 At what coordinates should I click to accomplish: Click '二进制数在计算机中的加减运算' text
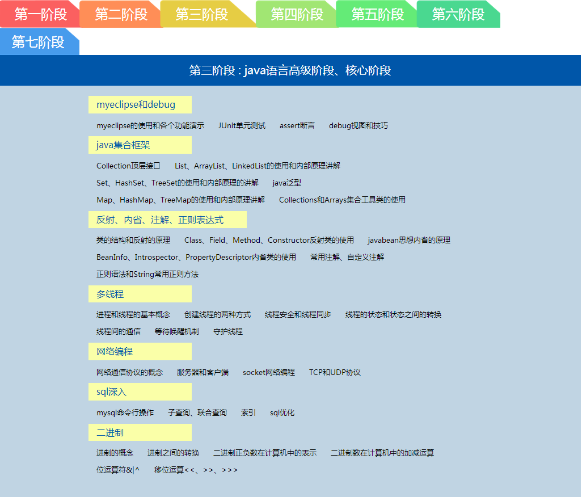click(x=382, y=453)
